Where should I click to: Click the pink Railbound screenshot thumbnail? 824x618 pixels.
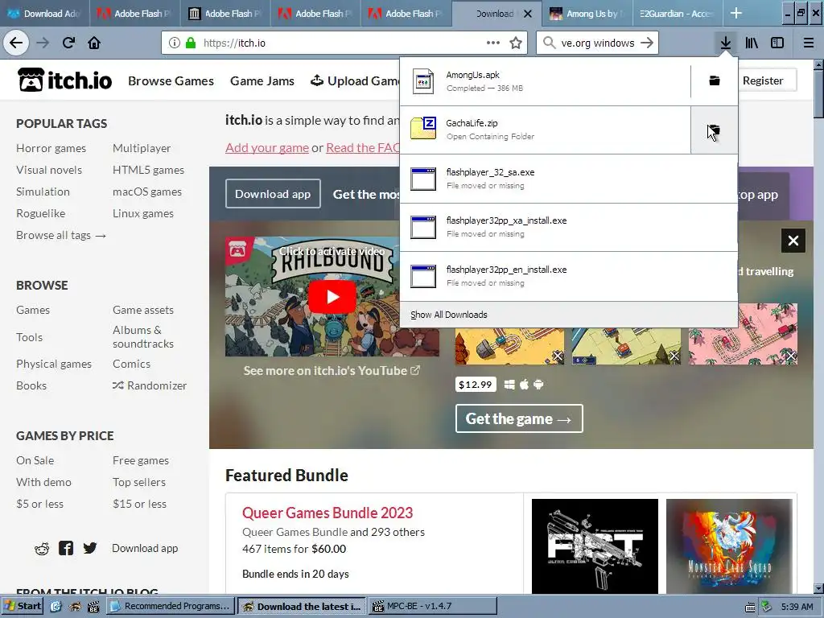tap(743, 334)
